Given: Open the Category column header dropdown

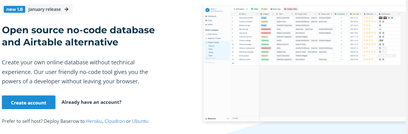Looking at the screenshot, I should coord(273,14).
